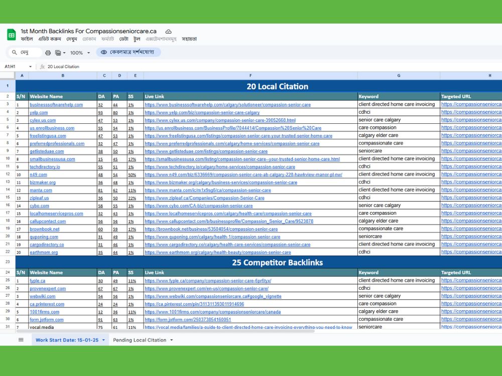Select row 2 header
The image size is (502, 376).
(8, 96)
